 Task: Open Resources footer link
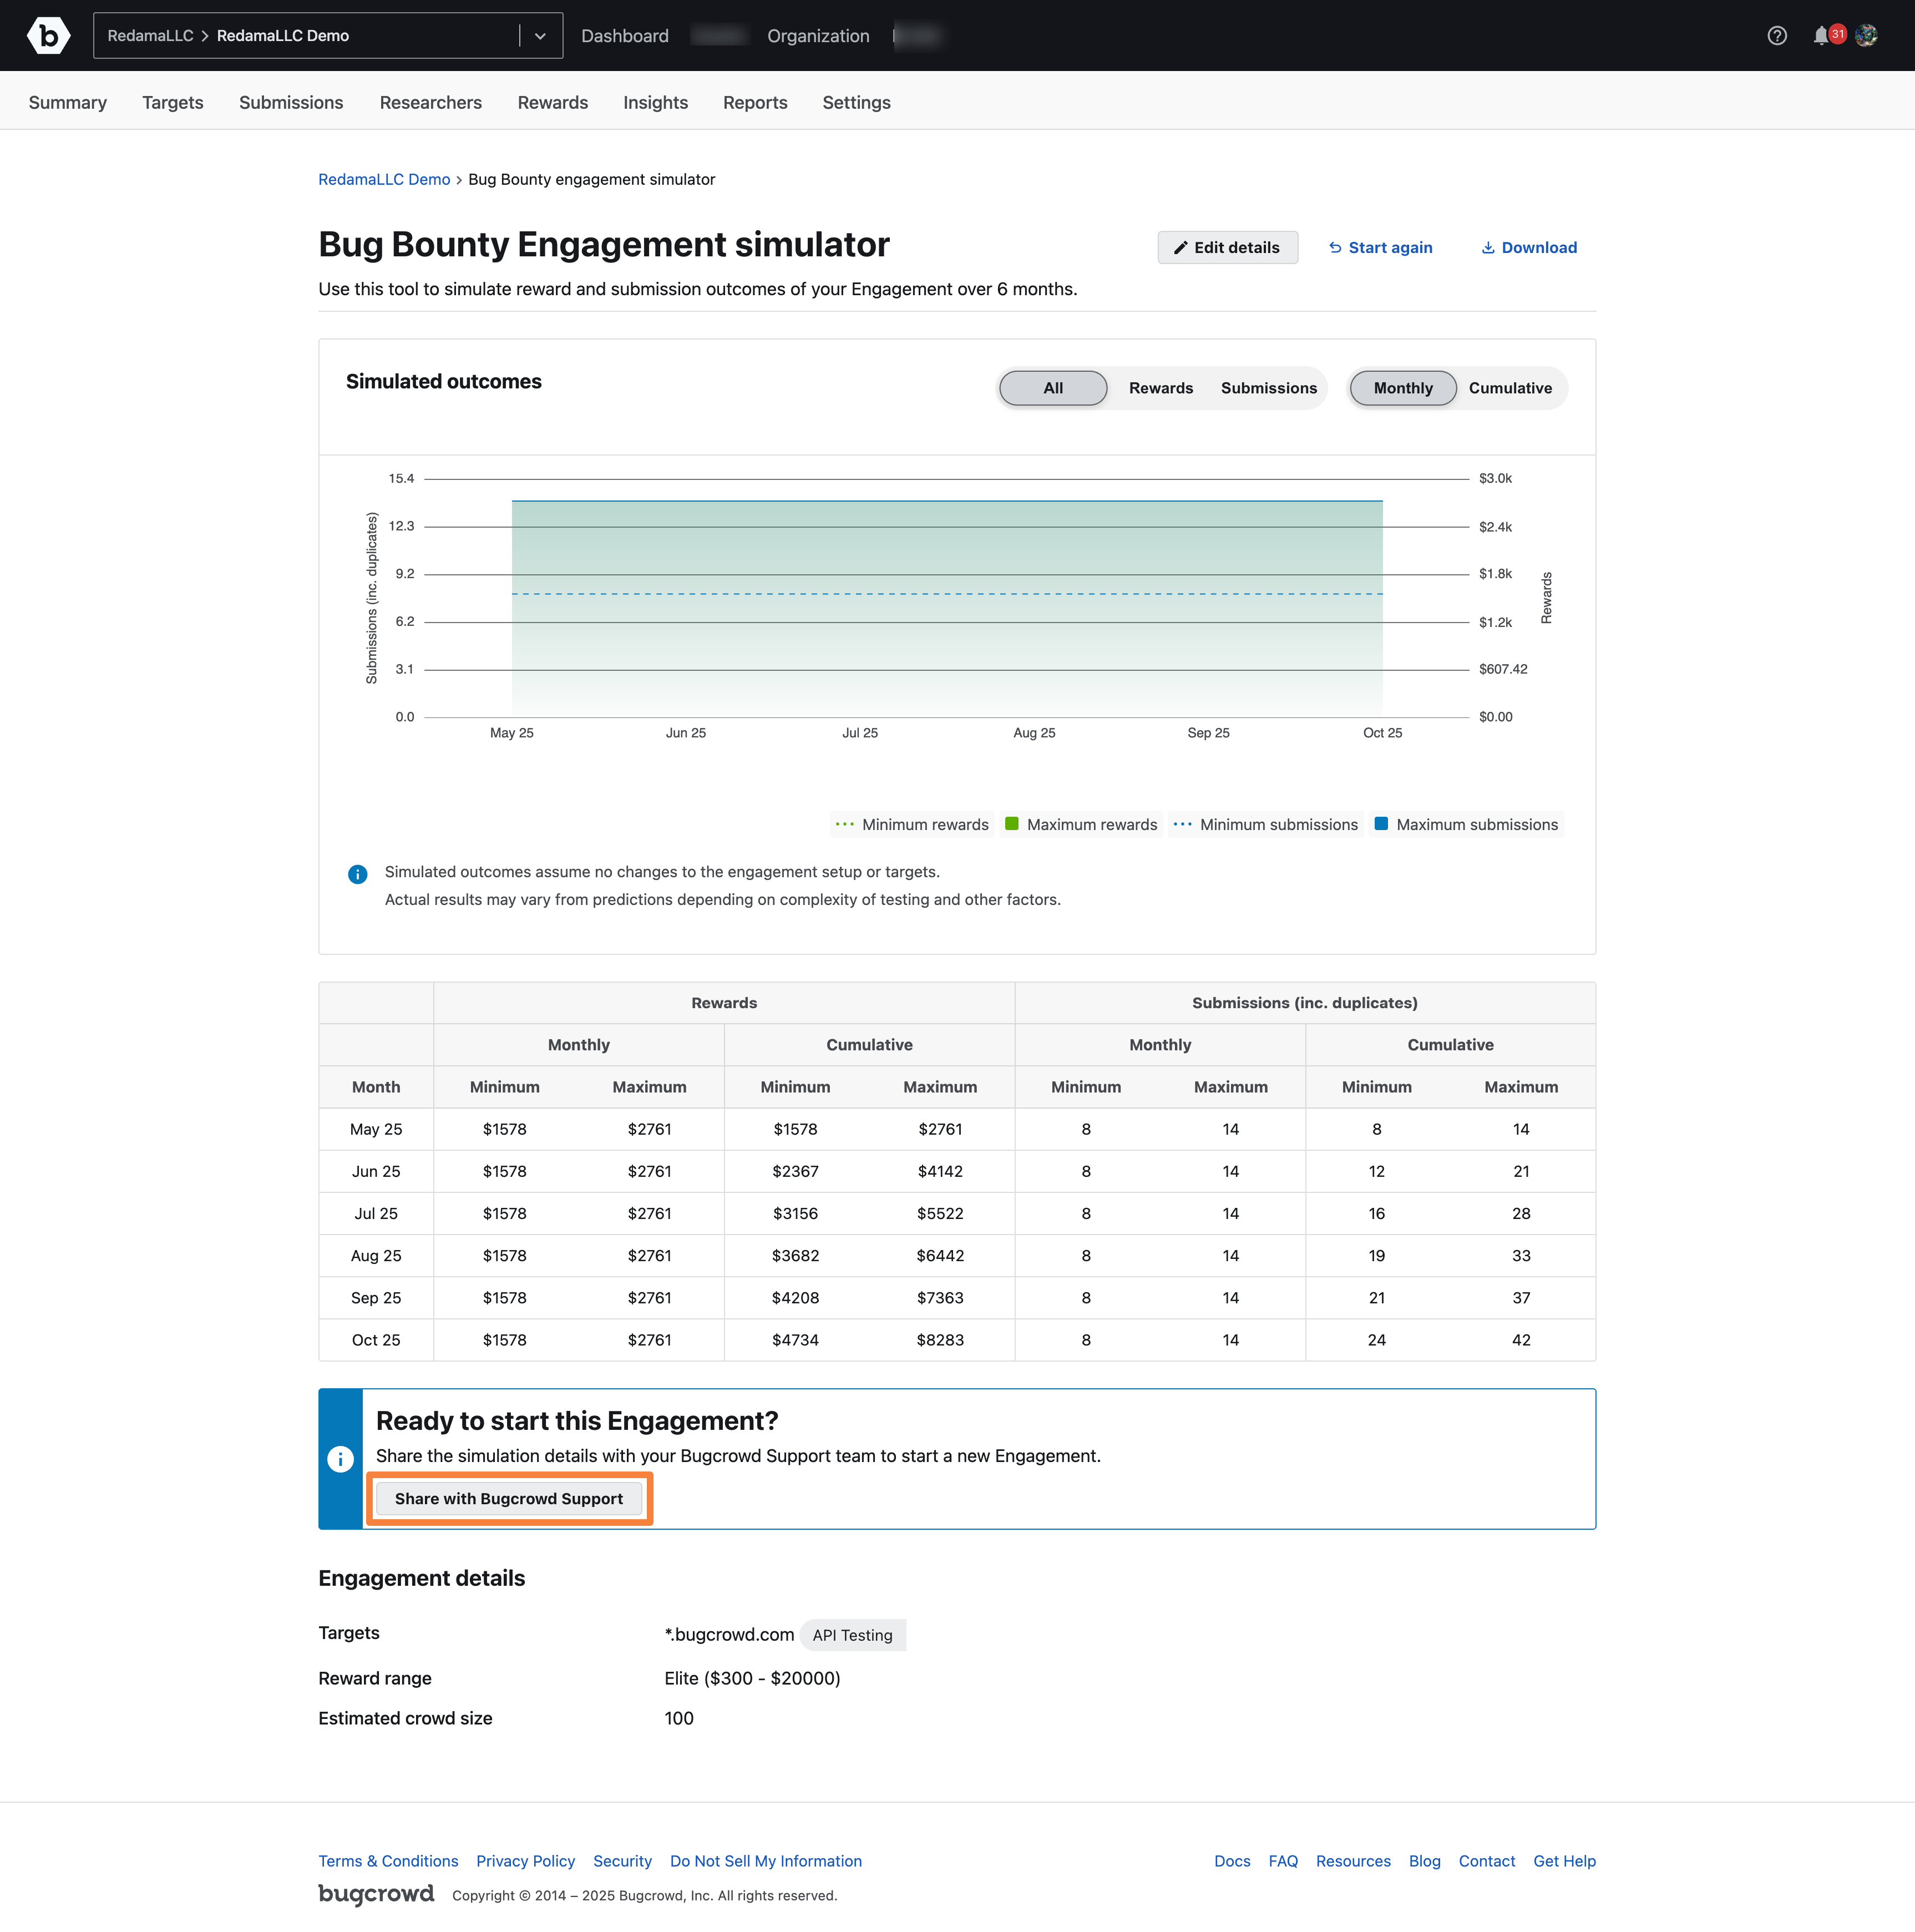pos(1353,1862)
